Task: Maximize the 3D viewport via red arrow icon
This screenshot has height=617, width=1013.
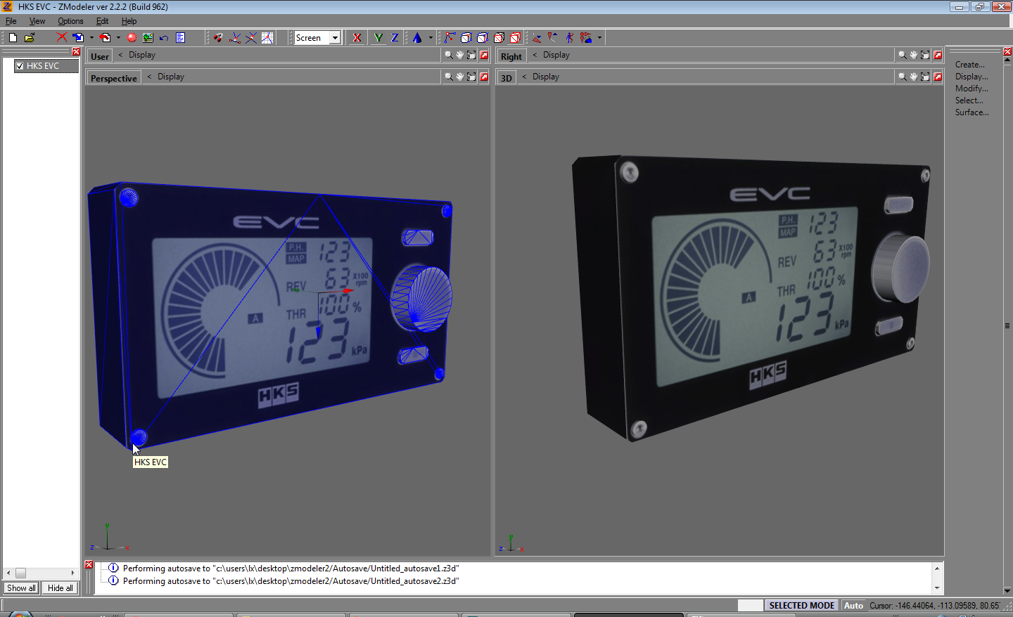Action: coord(938,77)
